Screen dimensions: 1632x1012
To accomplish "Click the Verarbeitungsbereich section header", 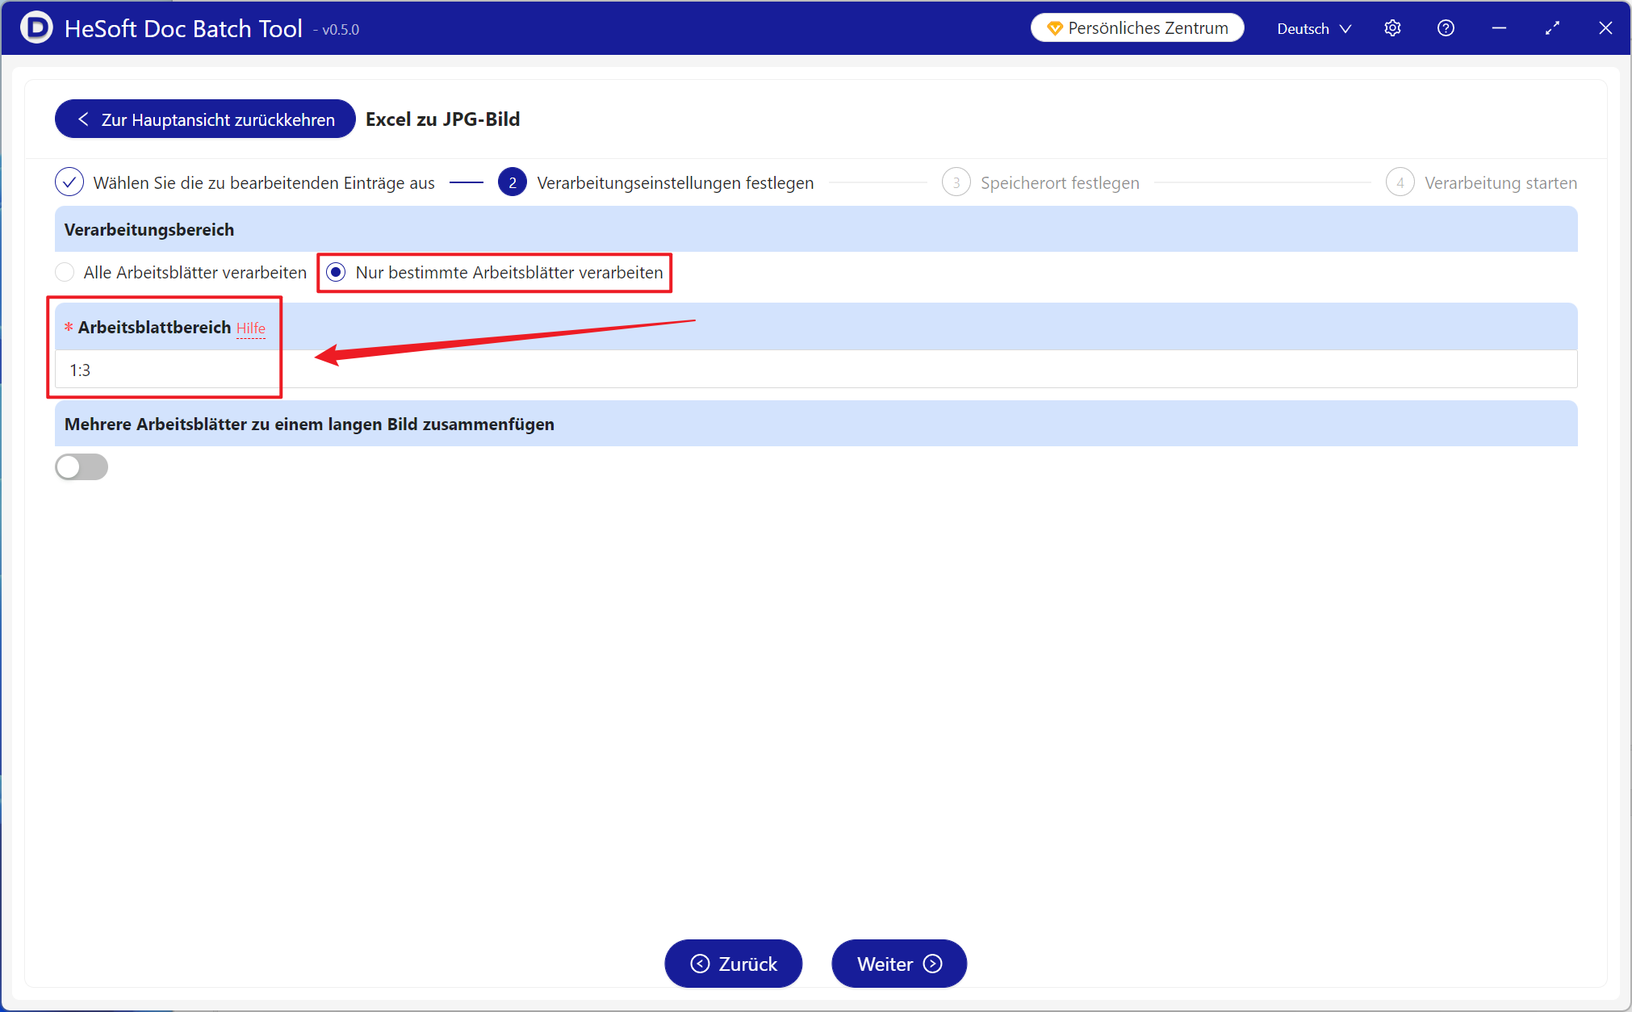I will point(816,229).
